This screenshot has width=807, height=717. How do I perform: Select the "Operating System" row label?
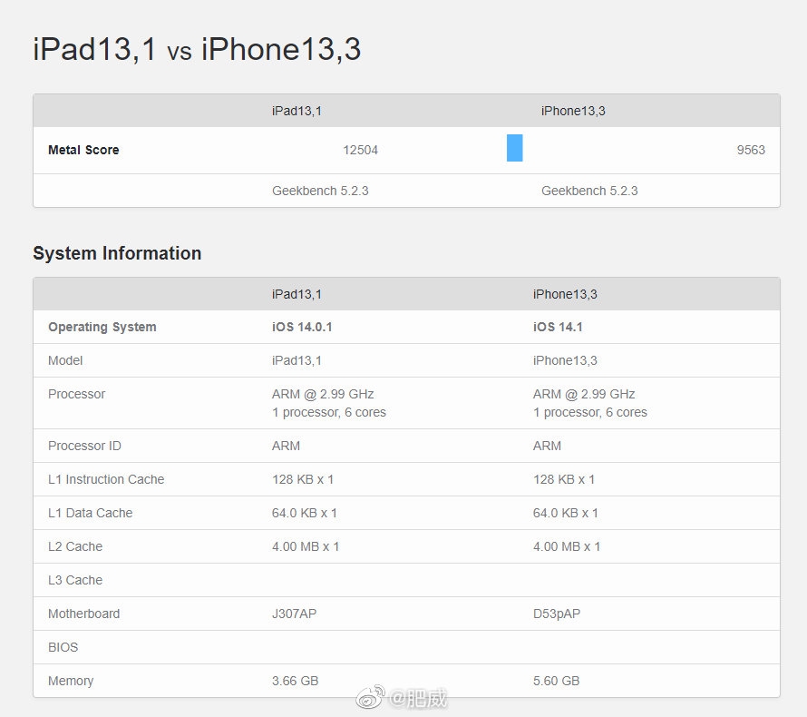pyautogui.click(x=102, y=327)
